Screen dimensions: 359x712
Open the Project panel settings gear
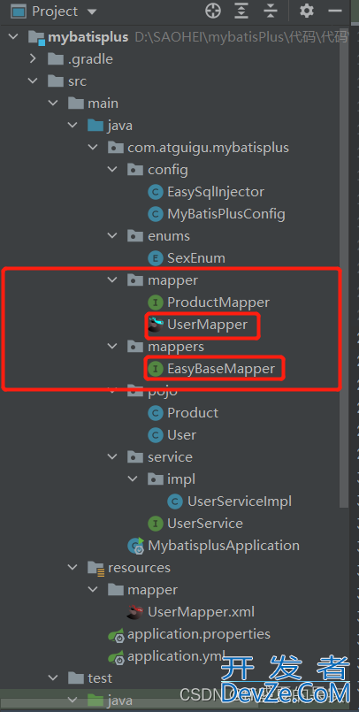pos(307,11)
